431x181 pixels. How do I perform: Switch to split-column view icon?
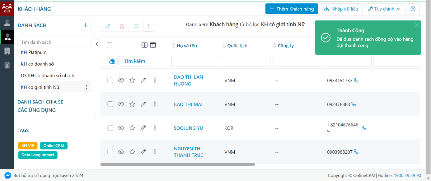tap(153, 45)
